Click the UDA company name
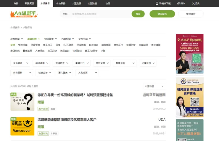219x141 pixels. tap(162, 120)
